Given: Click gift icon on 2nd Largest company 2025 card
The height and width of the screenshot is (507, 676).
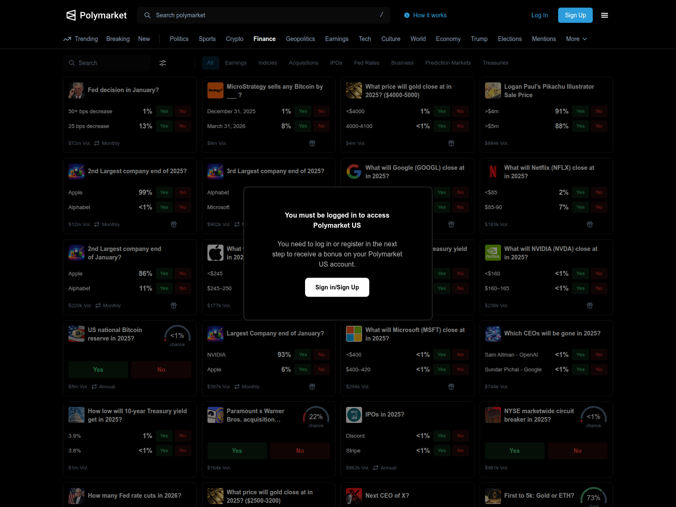Looking at the screenshot, I should coord(174,224).
